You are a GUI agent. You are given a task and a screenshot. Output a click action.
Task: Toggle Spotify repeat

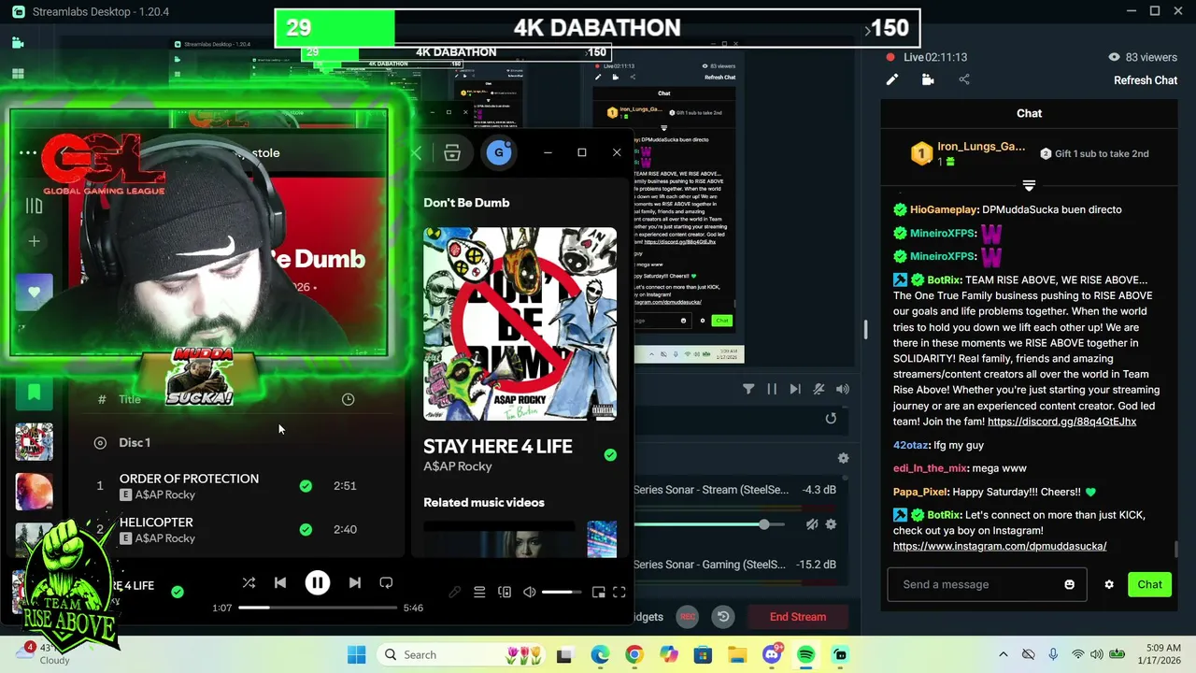point(386,582)
